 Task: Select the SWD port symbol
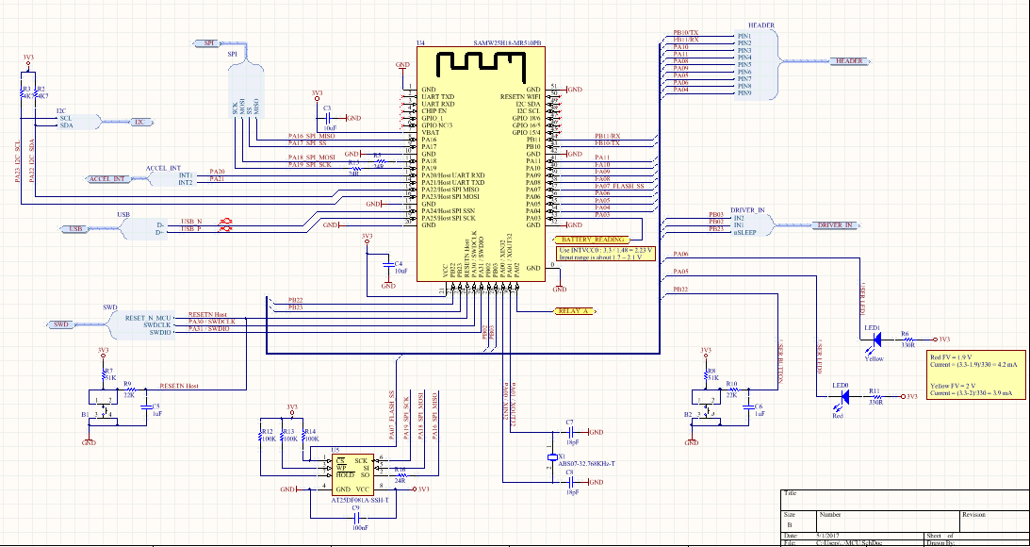click(x=61, y=324)
